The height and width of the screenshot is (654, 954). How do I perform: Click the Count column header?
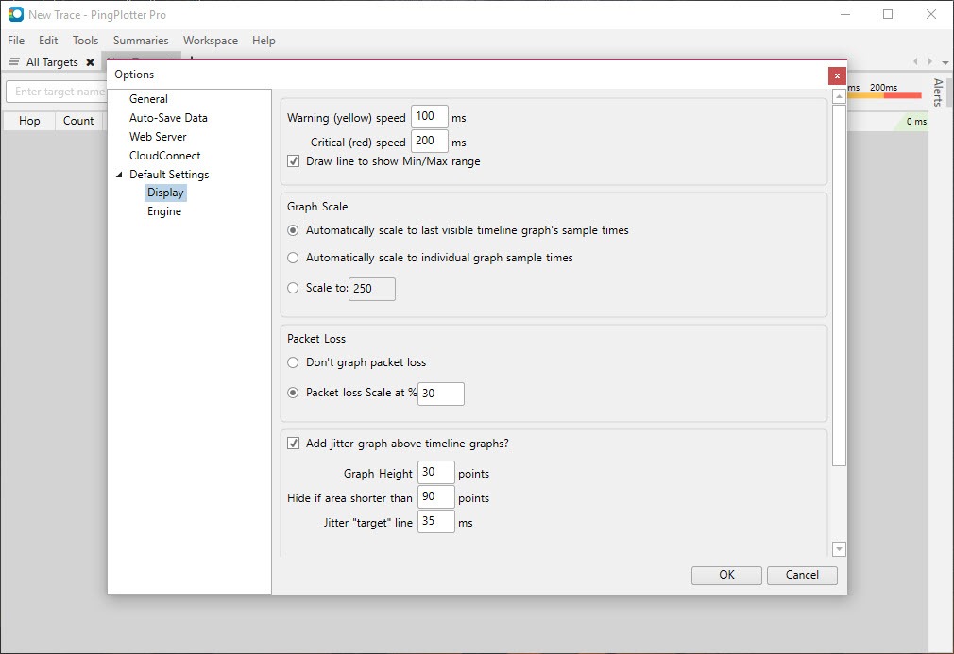coord(78,121)
